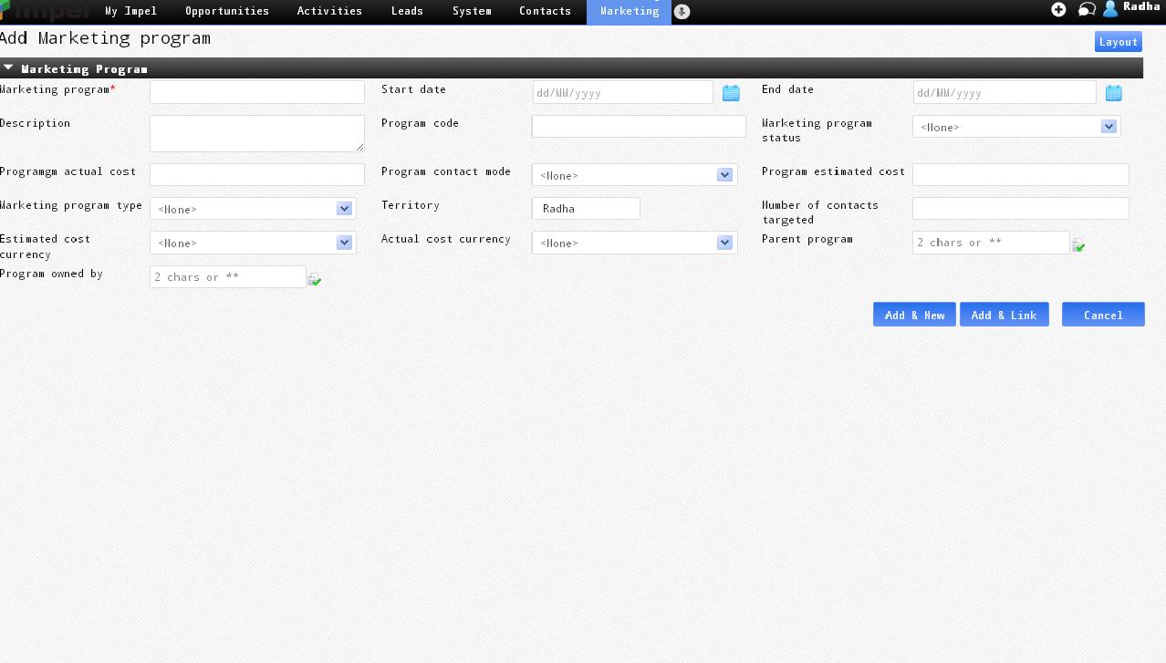Switch to the Leads tab

(x=407, y=11)
